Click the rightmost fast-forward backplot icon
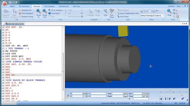Image resolution: width=190 pixels, height=106 pixels. point(183,99)
